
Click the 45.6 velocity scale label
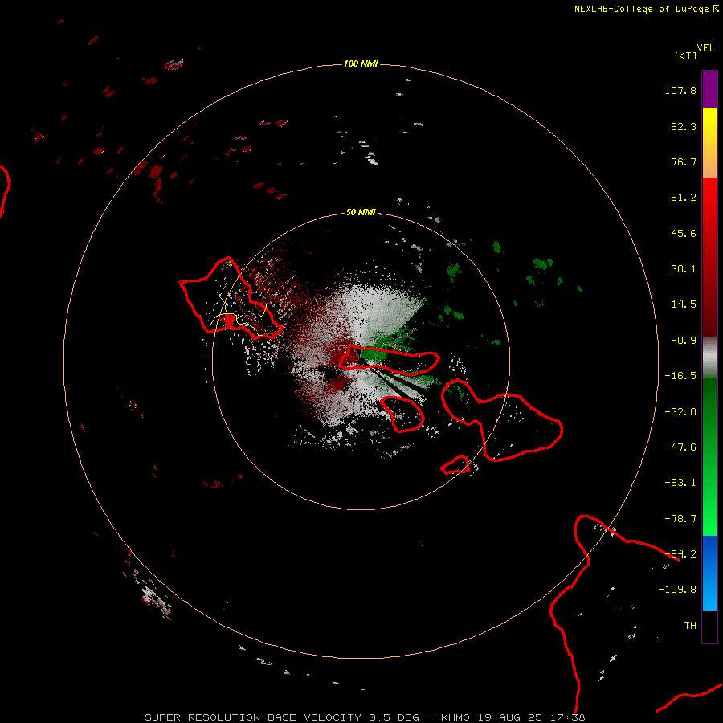pos(684,233)
